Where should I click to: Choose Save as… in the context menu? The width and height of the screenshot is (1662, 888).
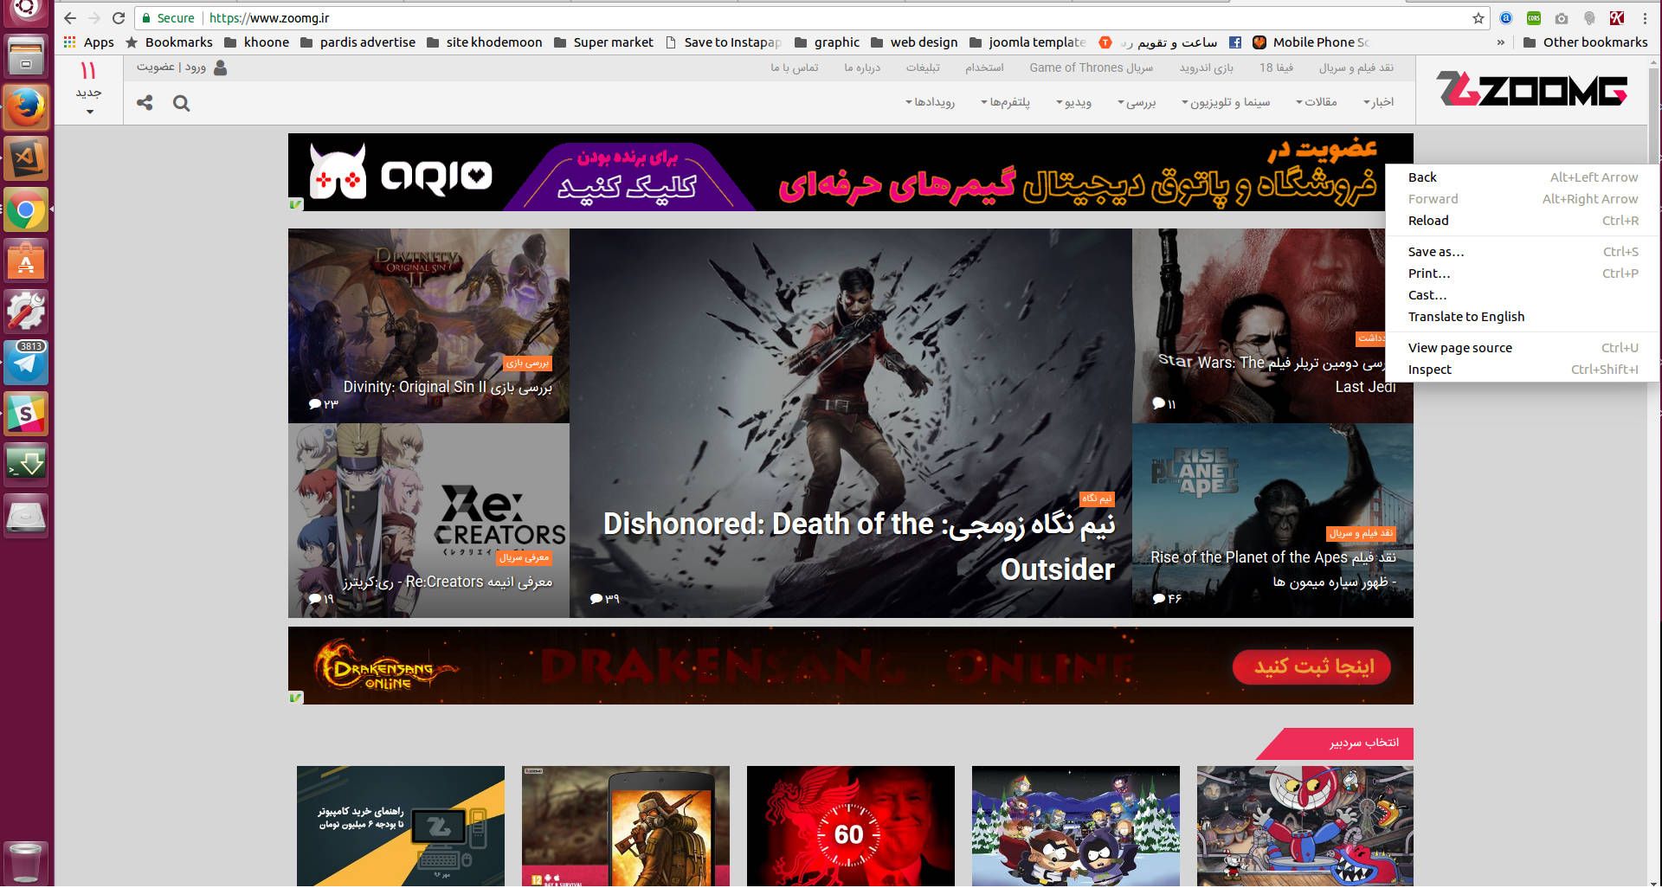1523,252
